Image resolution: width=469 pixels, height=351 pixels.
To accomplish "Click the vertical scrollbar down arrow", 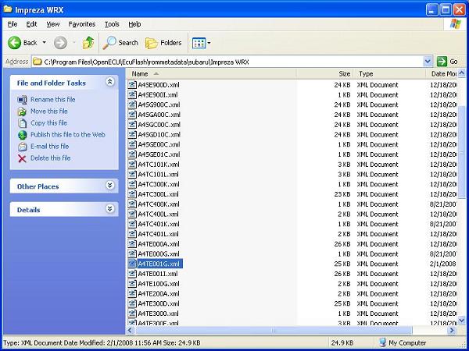I will pyautogui.click(x=461, y=321).
